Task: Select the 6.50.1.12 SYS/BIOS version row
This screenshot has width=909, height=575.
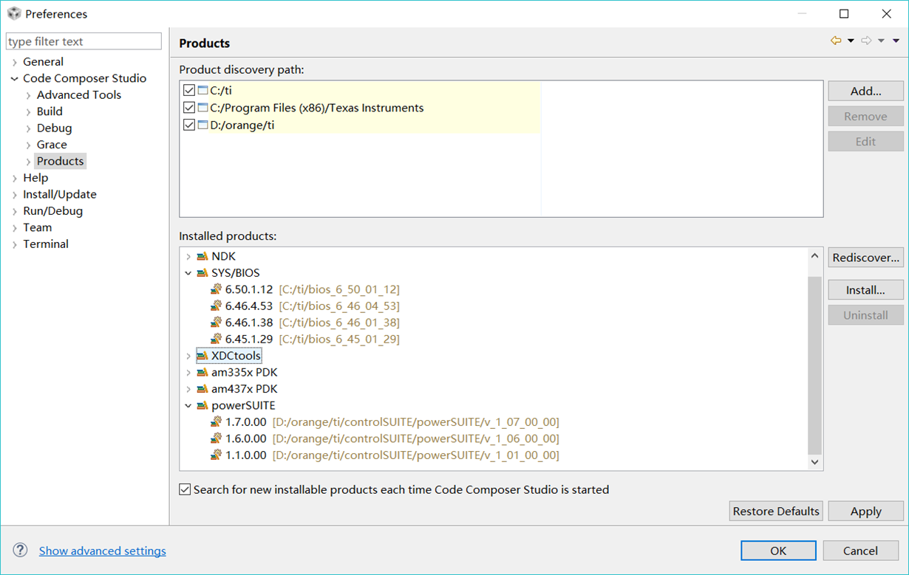Action: [305, 289]
